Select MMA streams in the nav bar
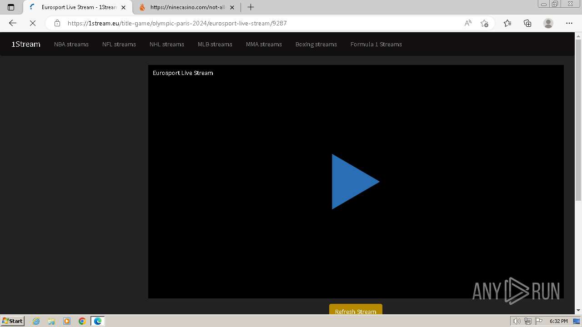 point(264,44)
